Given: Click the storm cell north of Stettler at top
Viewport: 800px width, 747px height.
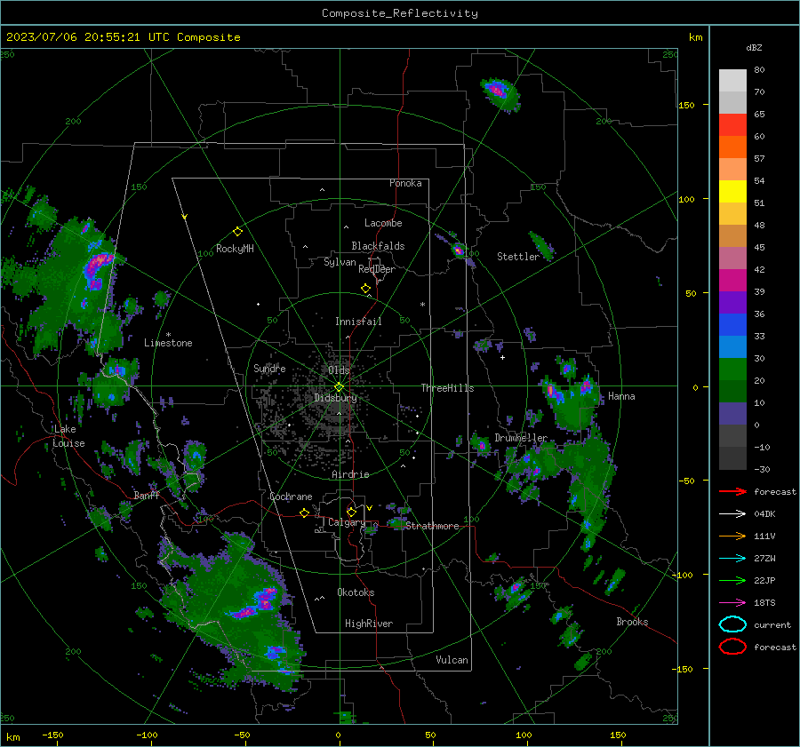Looking at the screenshot, I should (x=500, y=94).
